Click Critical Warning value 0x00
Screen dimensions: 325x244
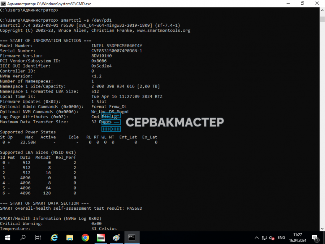(96, 223)
